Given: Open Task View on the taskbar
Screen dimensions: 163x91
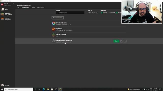Looking at the screenshot, I should (39, 89).
